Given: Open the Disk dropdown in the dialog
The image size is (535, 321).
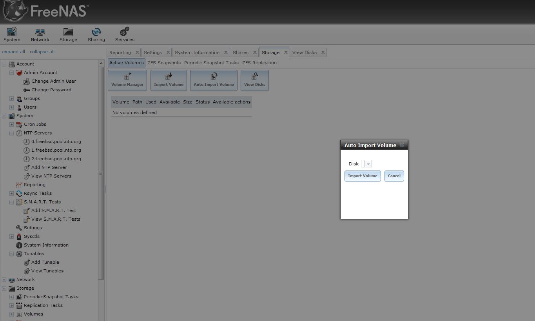Looking at the screenshot, I should (368, 164).
